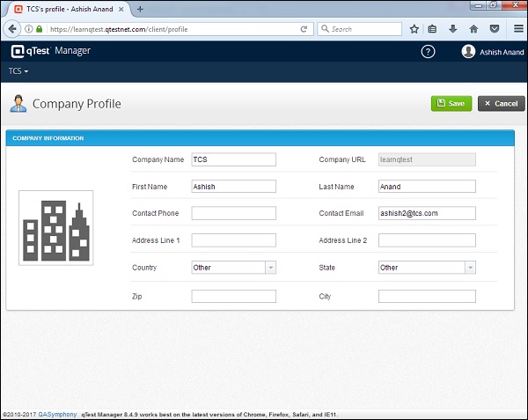Click the COMPANY INFORMATION section header
Image resolution: width=528 pixels, height=420 pixels.
[260, 138]
